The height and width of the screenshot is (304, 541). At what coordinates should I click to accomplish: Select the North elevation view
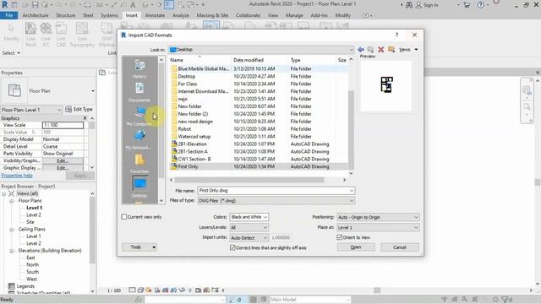click(32, 264)
